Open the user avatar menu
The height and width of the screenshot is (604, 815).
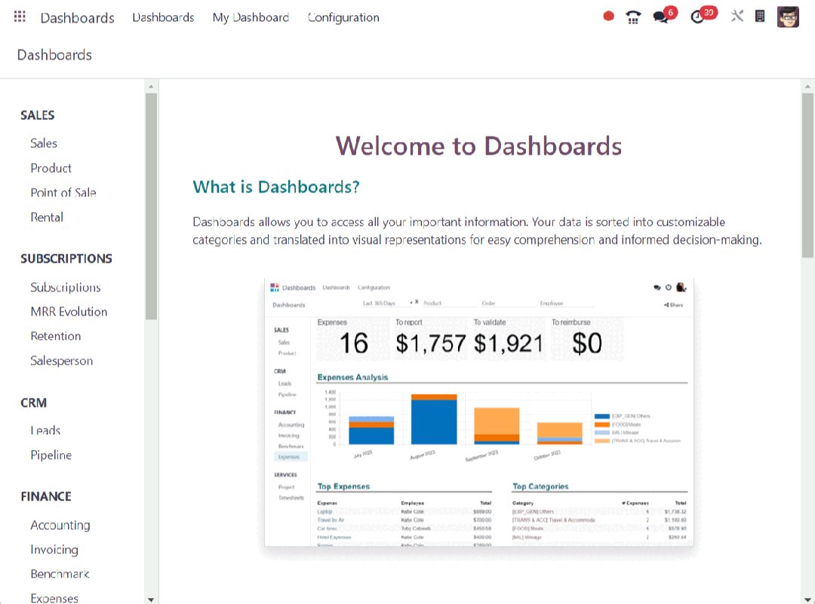point(788,17)
